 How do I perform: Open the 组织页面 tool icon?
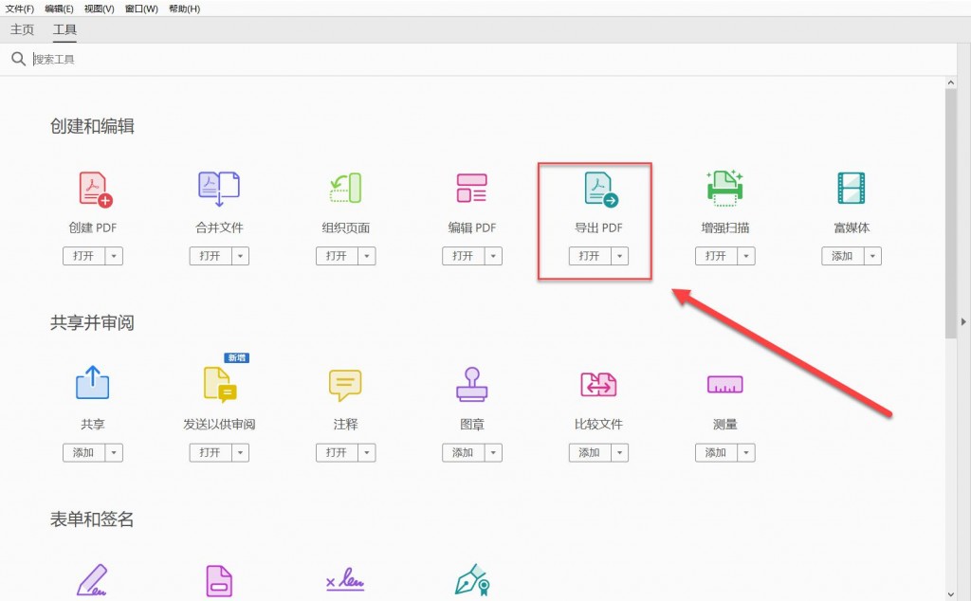[x=345, y=188]
